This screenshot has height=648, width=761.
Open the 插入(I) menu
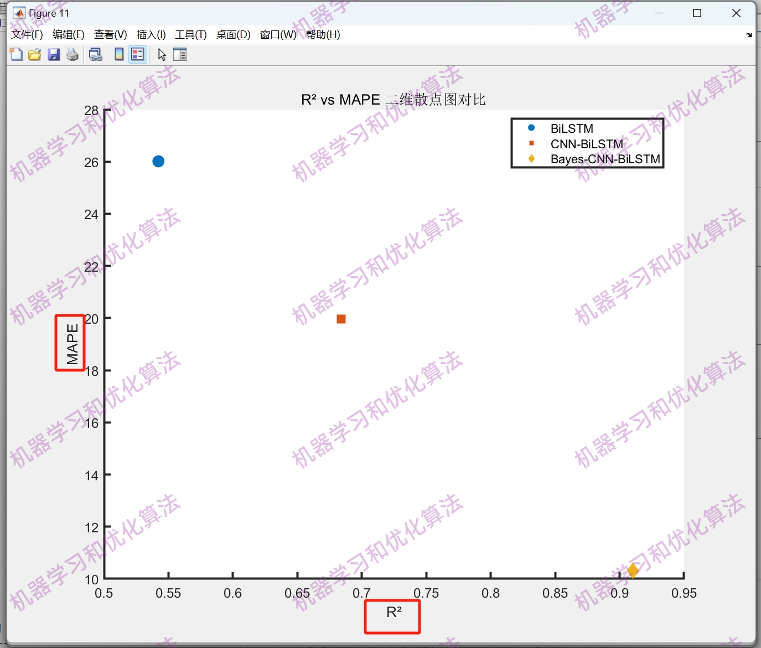(x=150, y=34)
